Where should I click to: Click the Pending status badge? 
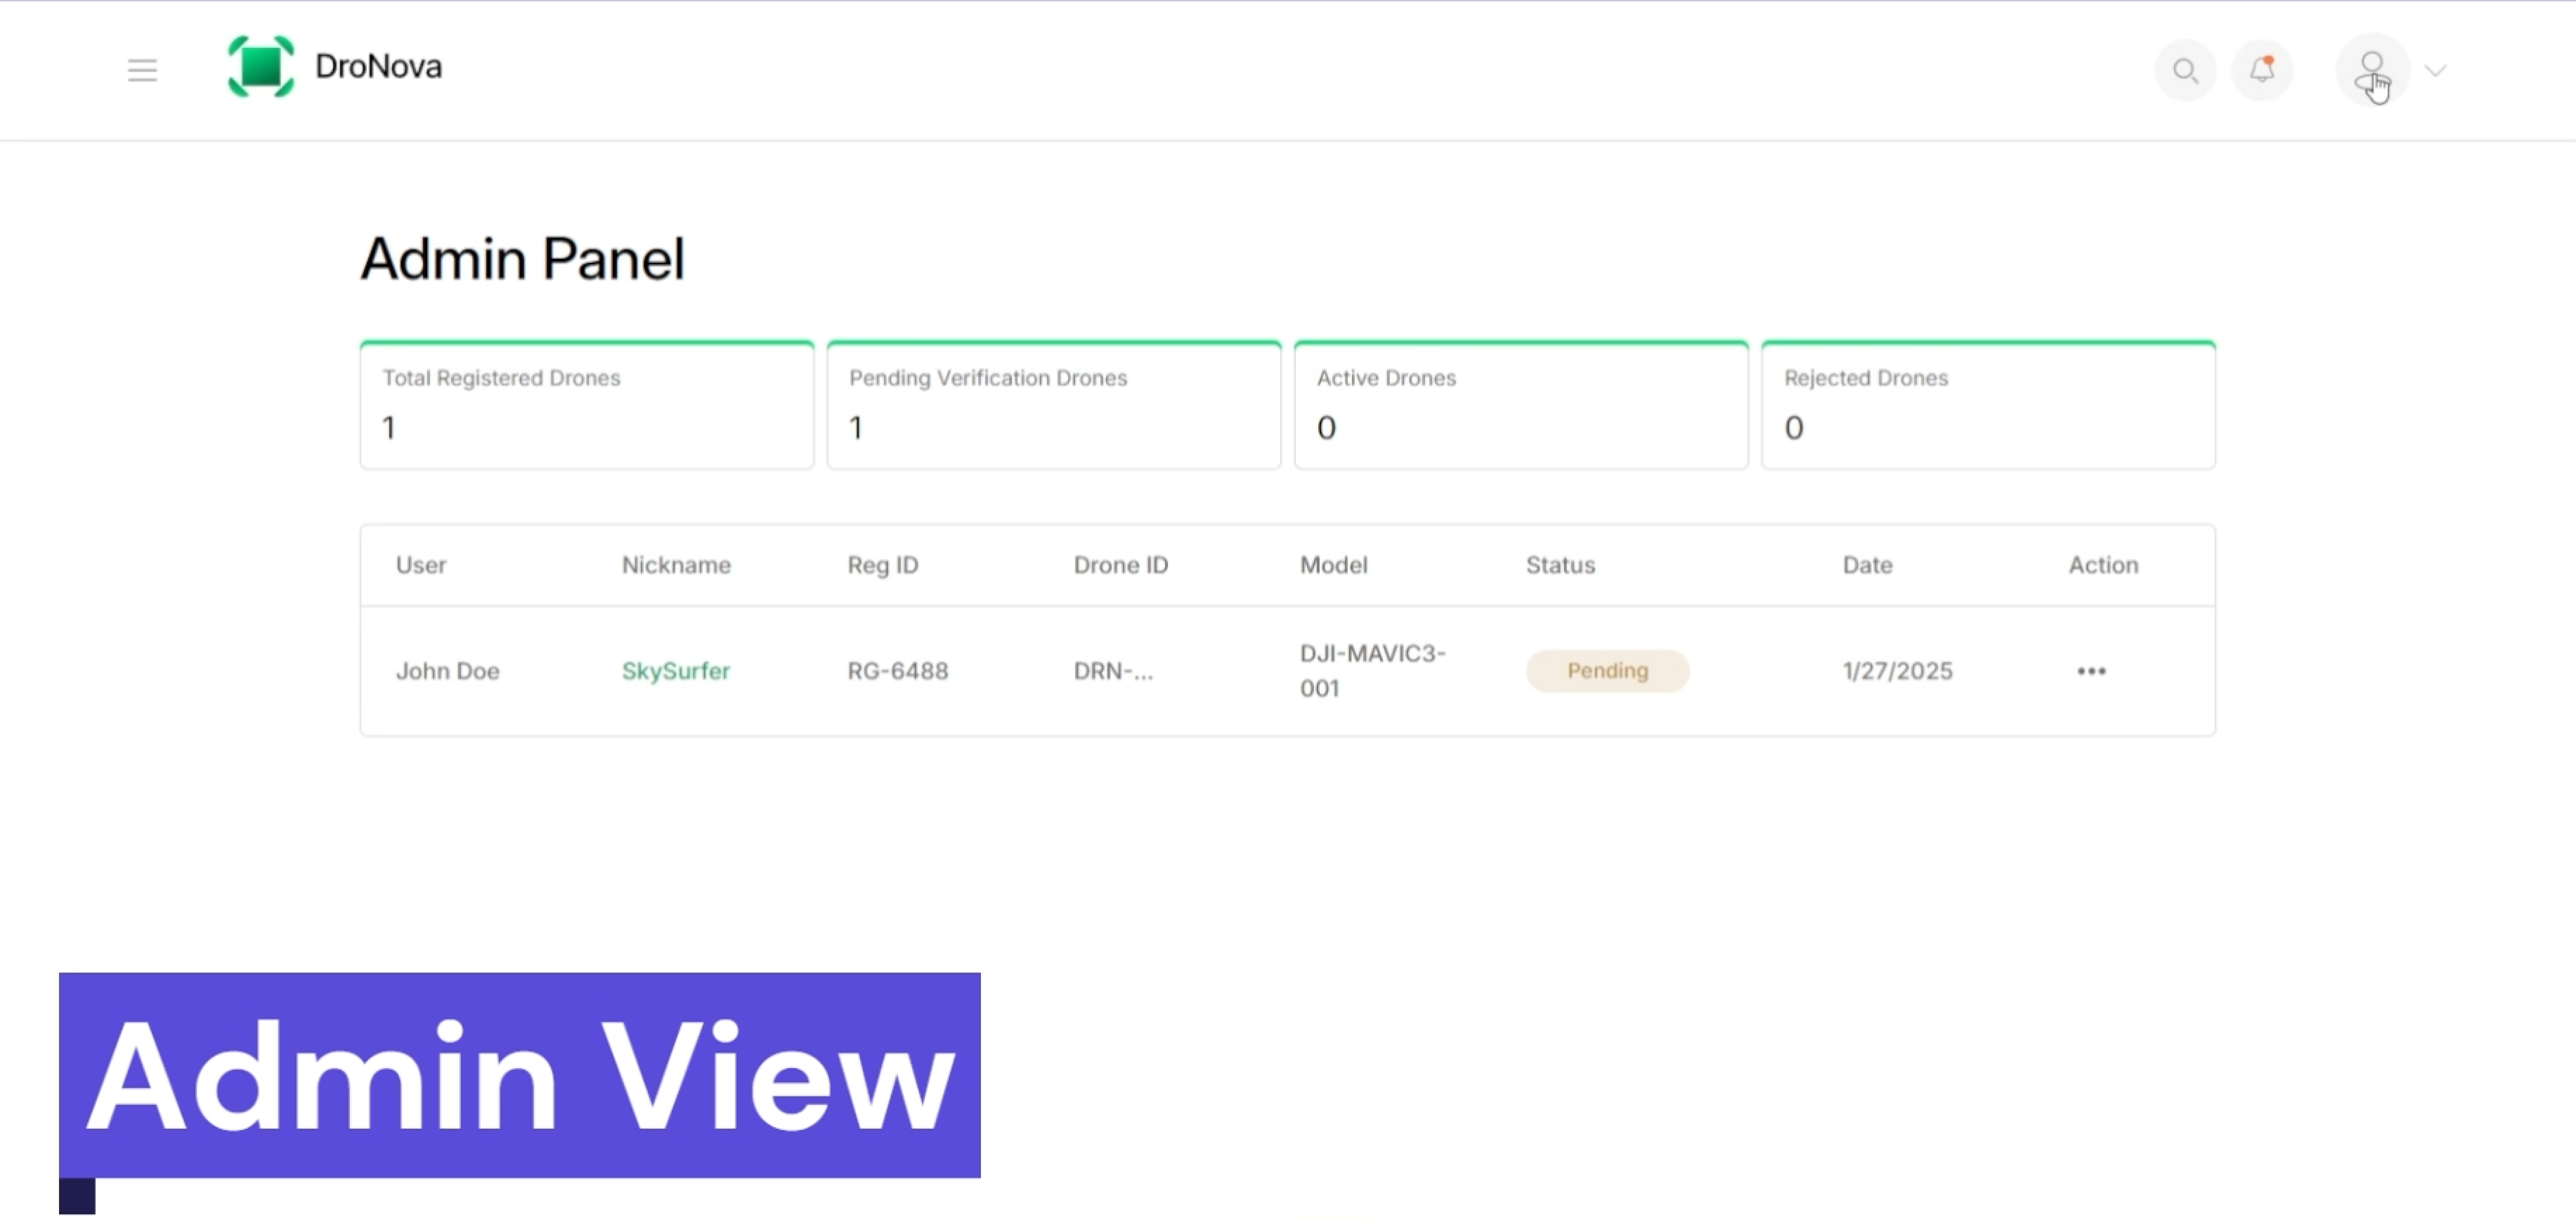tap(1607, 671)
